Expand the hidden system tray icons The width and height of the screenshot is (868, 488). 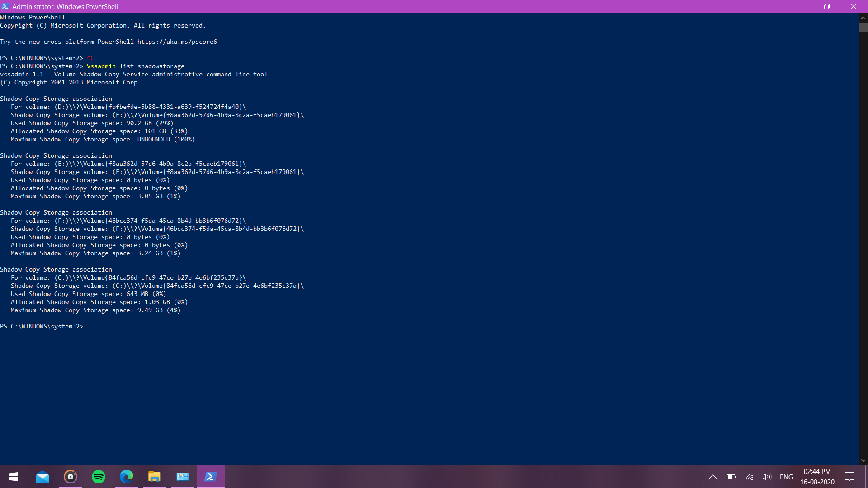click(713, 477)
